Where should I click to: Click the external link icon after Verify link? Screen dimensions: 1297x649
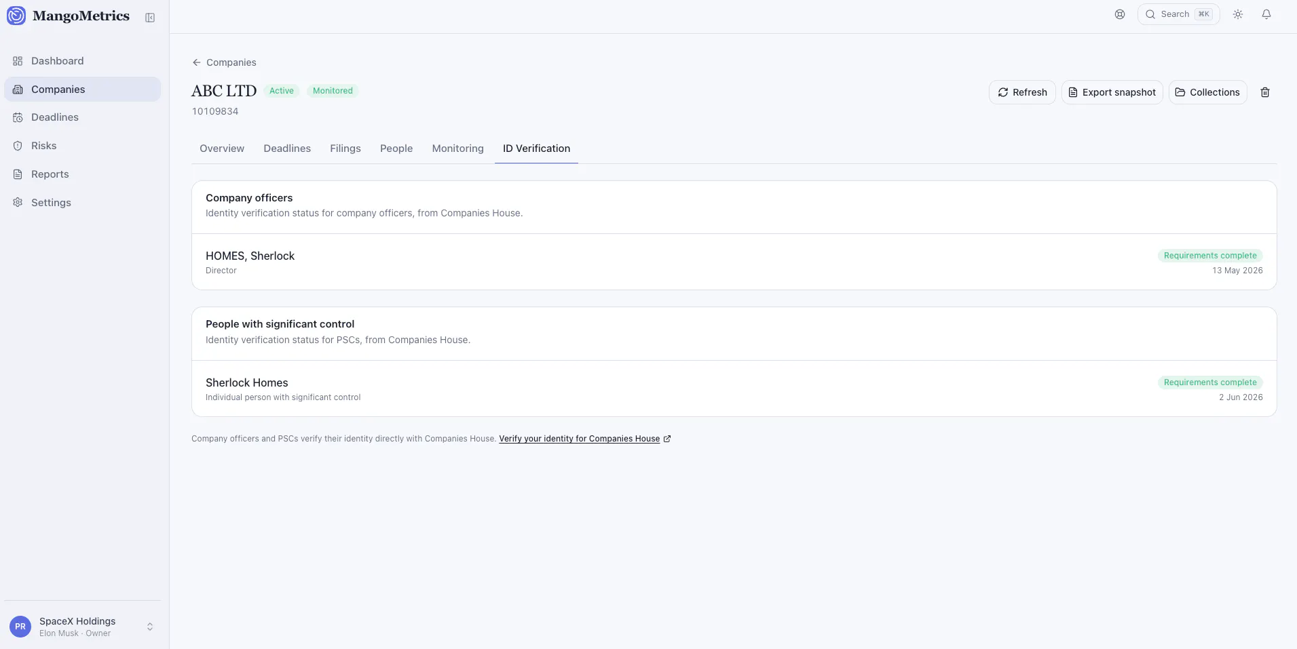pos(667,439)
